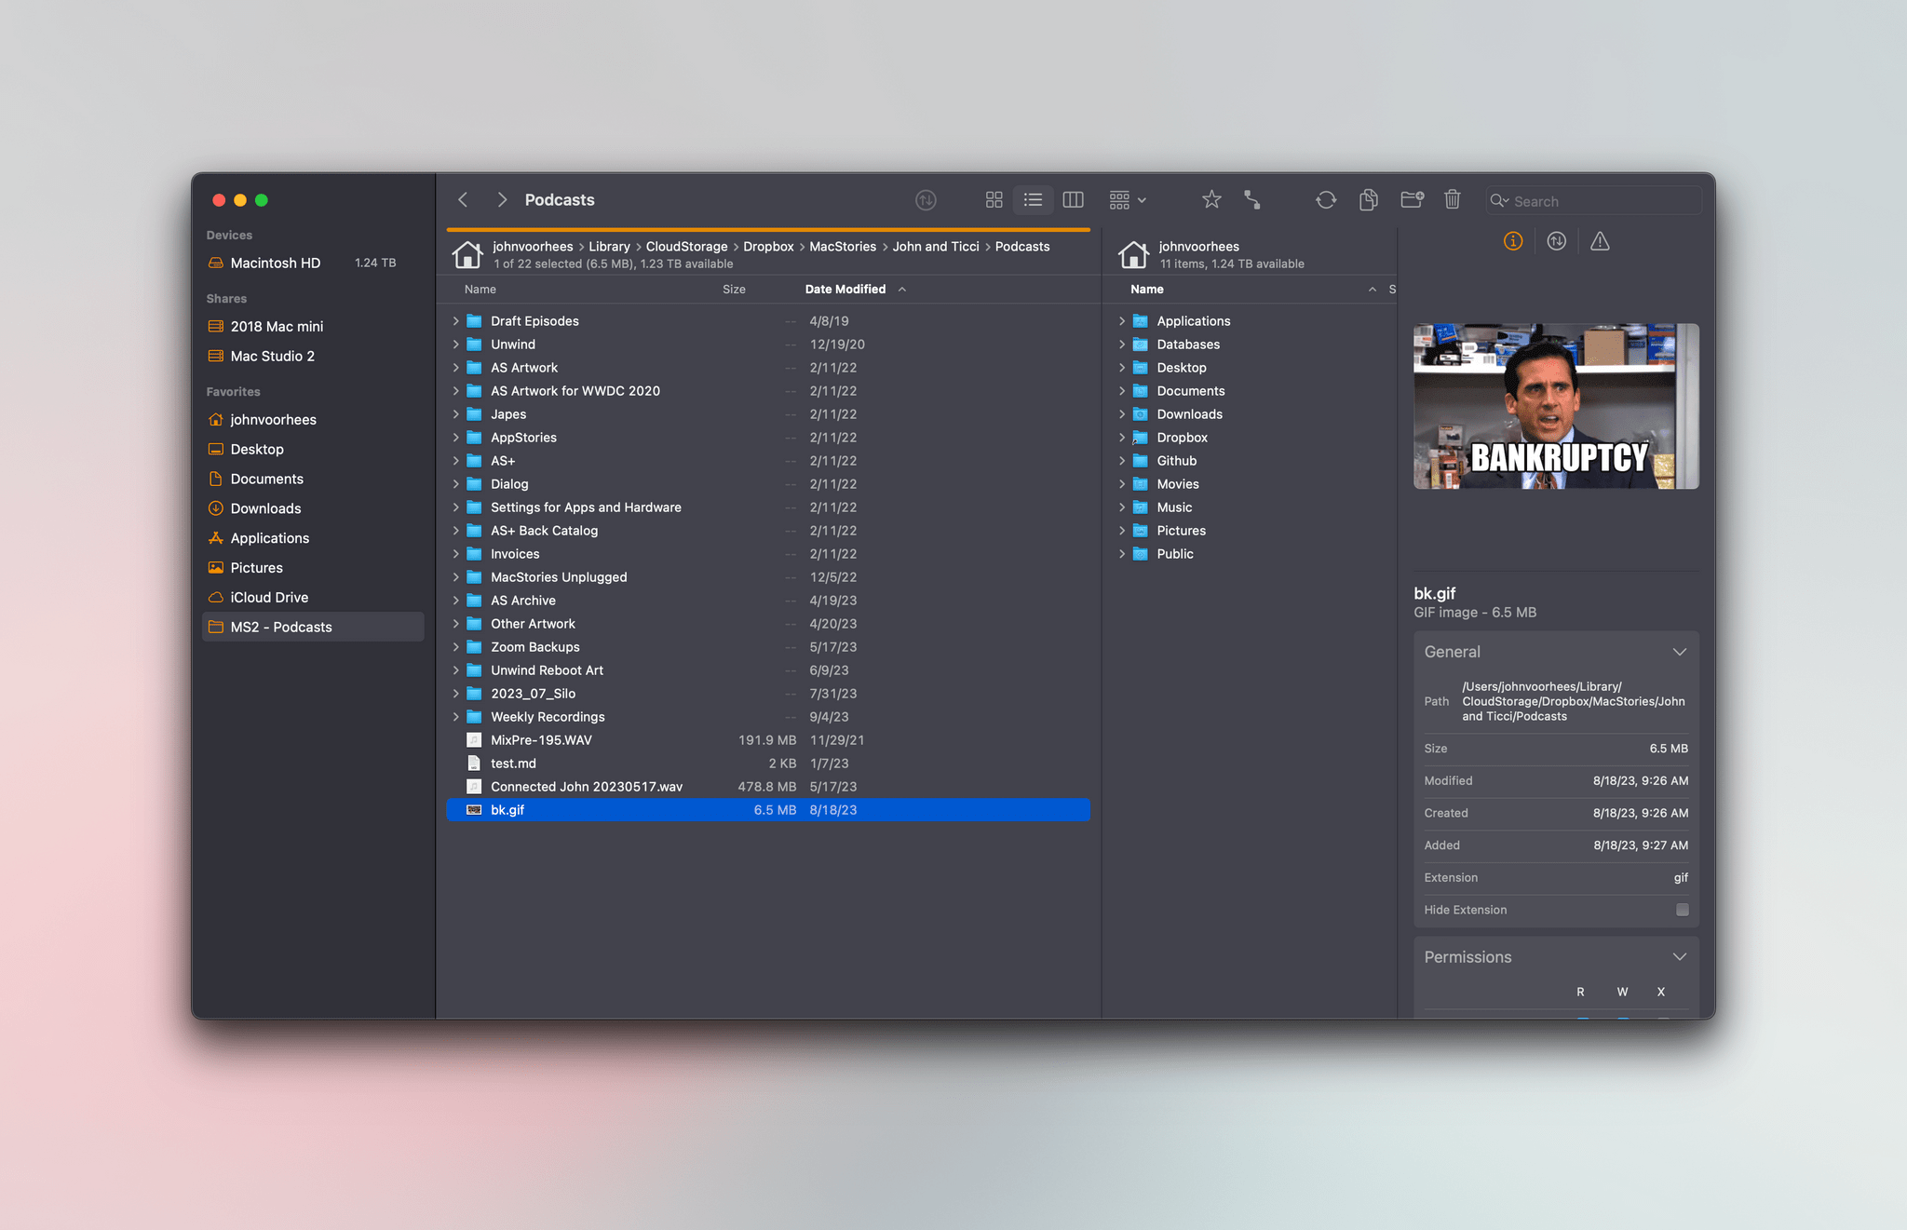
Task: Open johnvoorhees in Favorites
Action: 312,420
